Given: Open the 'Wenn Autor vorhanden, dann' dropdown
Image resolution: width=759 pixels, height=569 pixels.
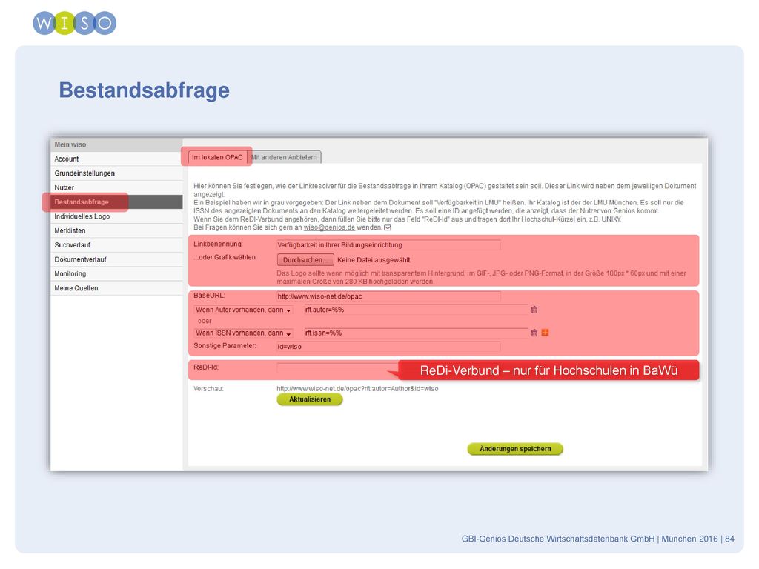Looking at the screenshot, I should 243,310.
